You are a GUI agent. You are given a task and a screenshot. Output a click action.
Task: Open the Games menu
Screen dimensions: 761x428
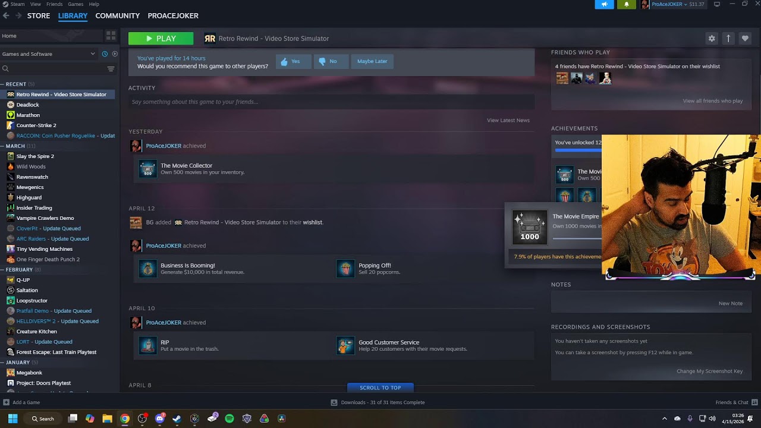pos(76,4)
